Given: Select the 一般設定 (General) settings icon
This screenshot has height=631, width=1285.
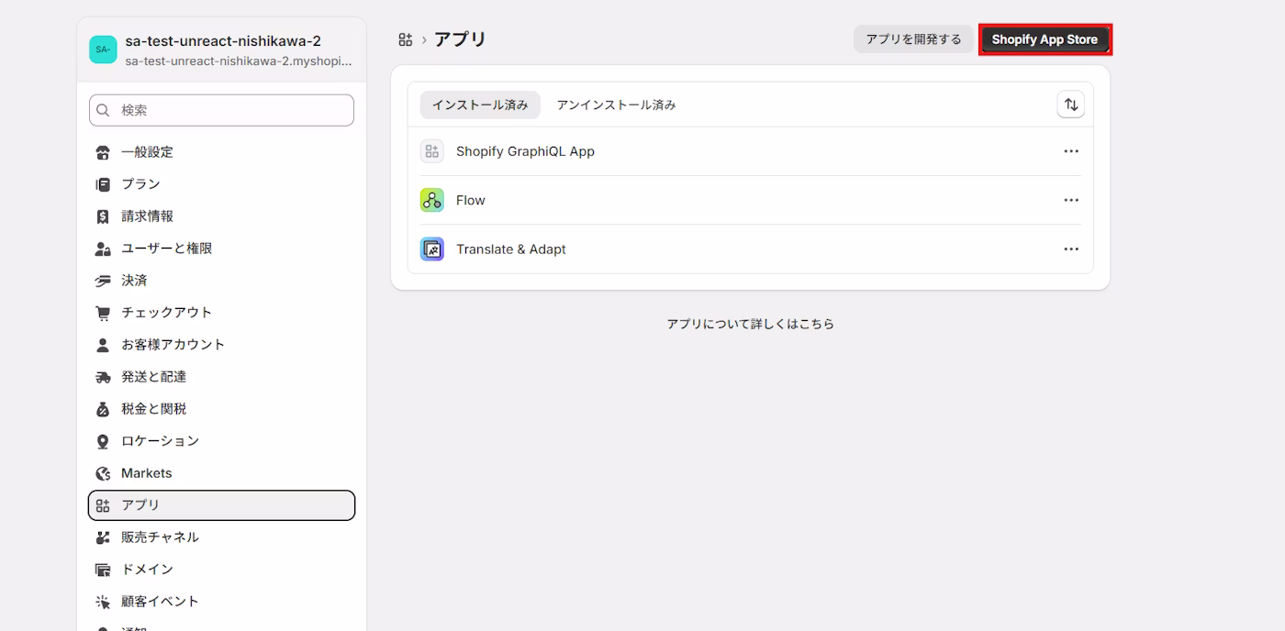Looking at the screenshot, I should coord(103,151).
